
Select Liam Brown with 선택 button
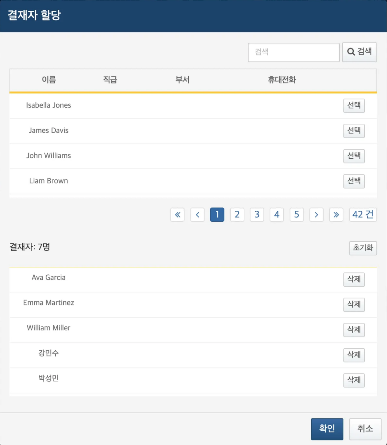point(354,181)
